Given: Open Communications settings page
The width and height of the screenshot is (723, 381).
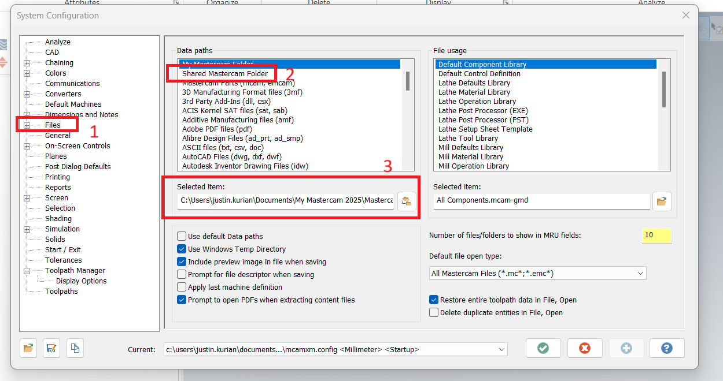Looking at the screenshot, I should tap(72, 83).
